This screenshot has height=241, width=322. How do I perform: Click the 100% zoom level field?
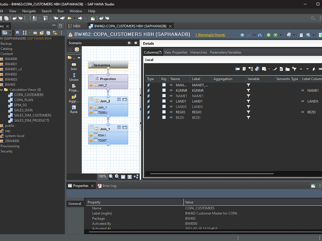(x=102, y=176)
